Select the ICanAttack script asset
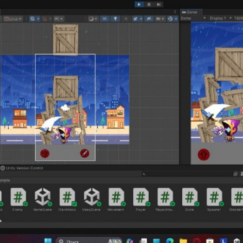Screen dimensions: 243x243 [67, 200]
